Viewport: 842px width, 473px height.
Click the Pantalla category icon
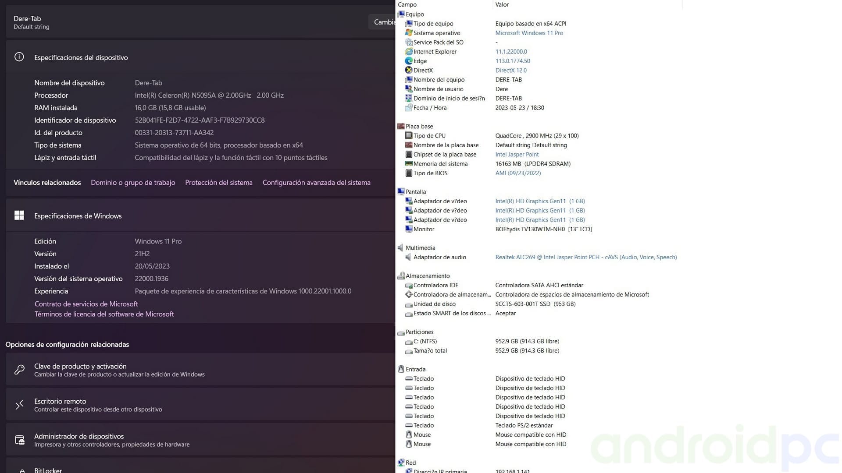click(x=401, y=192)
